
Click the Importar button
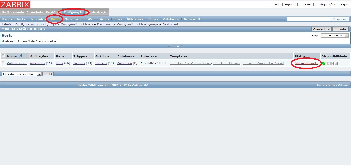click(341, 29)
